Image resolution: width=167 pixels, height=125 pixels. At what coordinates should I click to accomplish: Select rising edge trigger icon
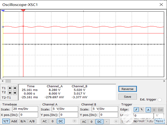[136, 110]
